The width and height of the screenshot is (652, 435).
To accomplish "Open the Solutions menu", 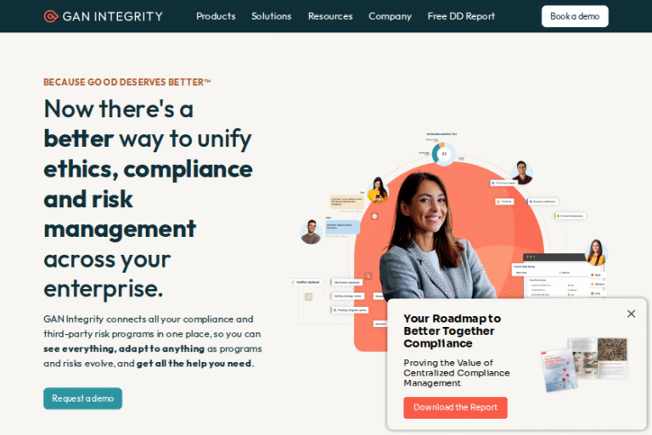I will pyautogui.click(x=271, y=16).
